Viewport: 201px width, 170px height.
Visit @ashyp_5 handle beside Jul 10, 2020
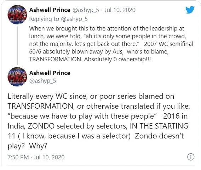(x=86, y=10)
